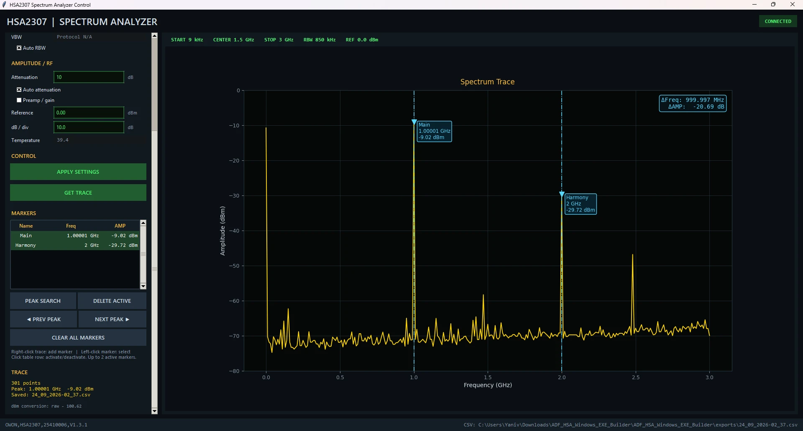Click the DELETE ACTIVE button
This screenshot has height=431, width=803.
pyautogui.click(x=112, y=301)
